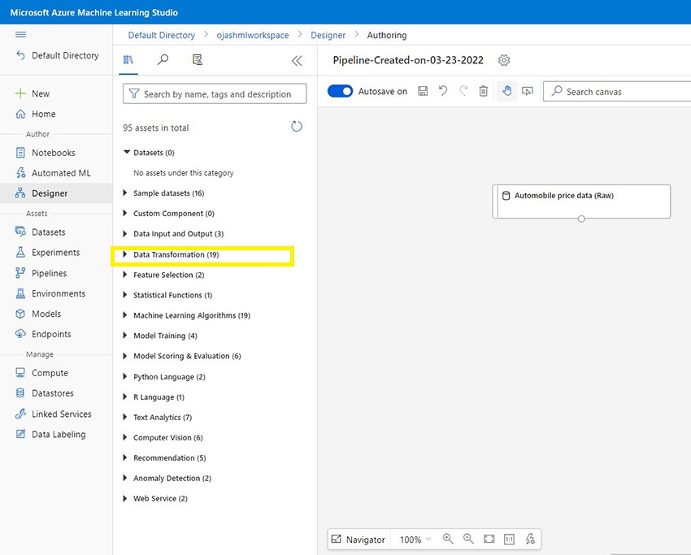Zoom out on the canvas
The width and height of the screenshot is (691, 555).
(x=468, y=539)
